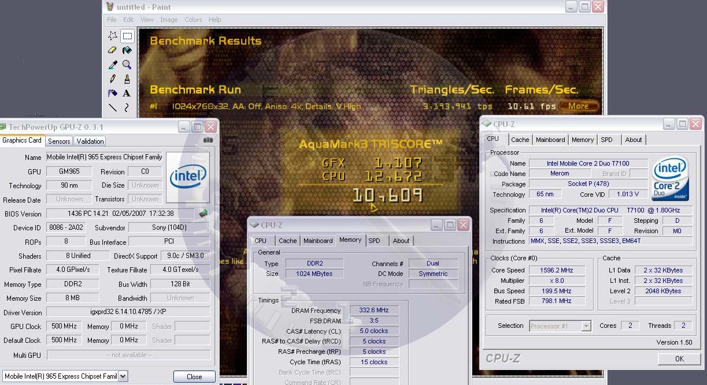The width and height of the screenshot is (707, 385).
Task: Open the Image menu in Paint
Action: [x=169, y=20]
